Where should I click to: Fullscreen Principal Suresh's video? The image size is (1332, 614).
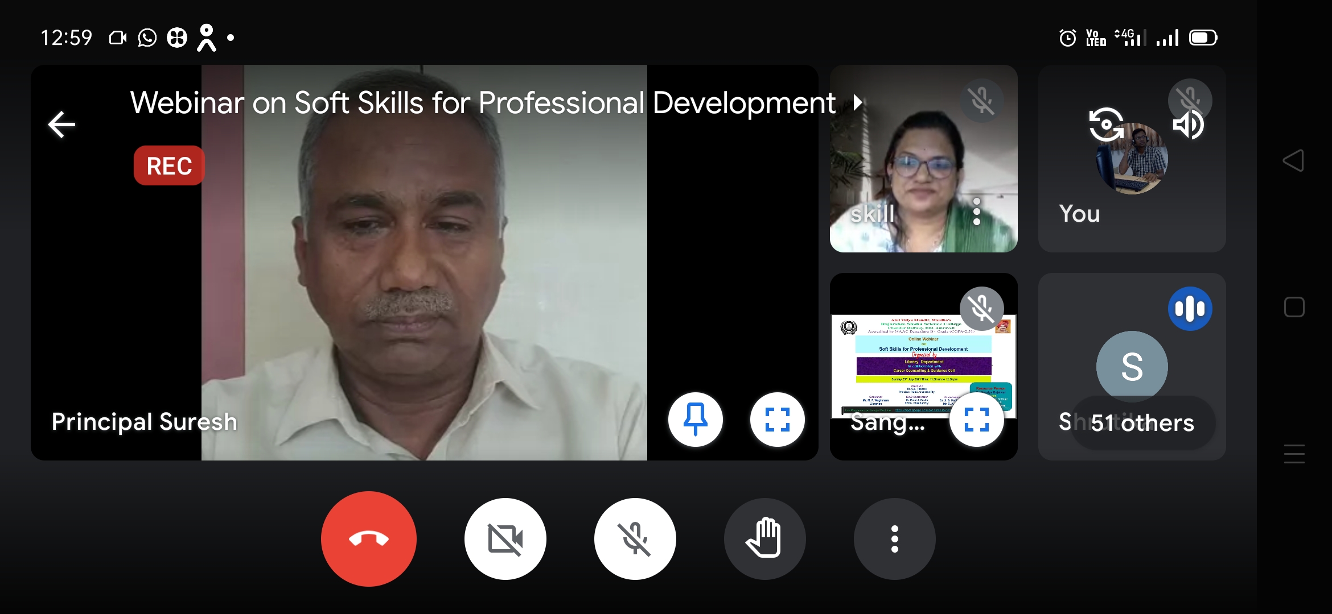click(x=777, y=420)
